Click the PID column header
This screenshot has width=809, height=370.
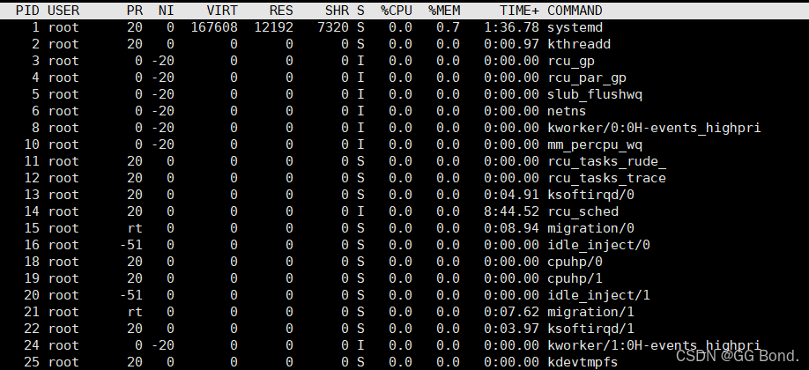[x=28, y=11]
